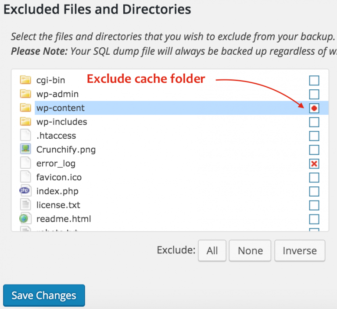Click the cgi-bin folder icon
Screen dimensions: 337x309
[x=25, y=80]
